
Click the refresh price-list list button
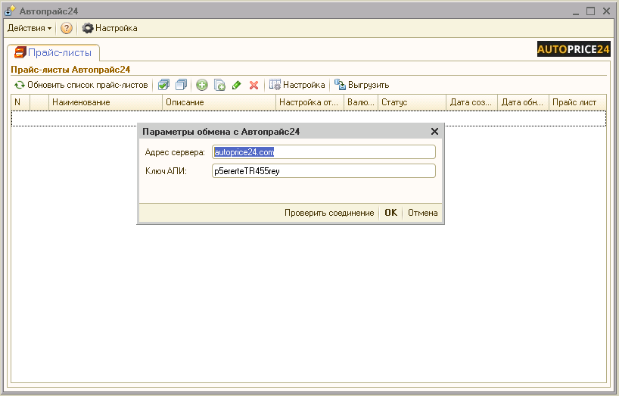click(x=81, y=85)
